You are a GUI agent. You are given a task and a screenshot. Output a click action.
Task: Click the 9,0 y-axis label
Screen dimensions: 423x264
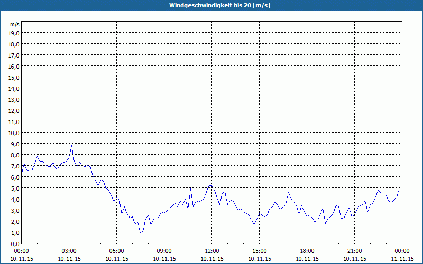click(x=15, y=144)
